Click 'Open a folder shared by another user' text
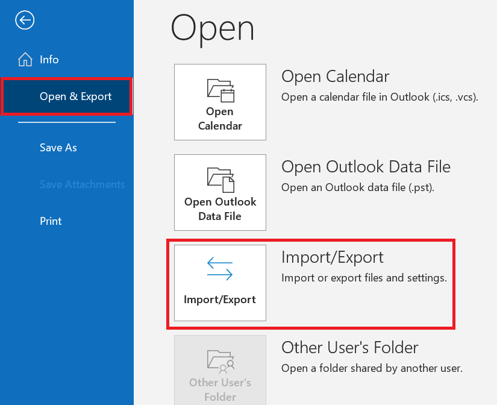 click(x=372, y=368)
